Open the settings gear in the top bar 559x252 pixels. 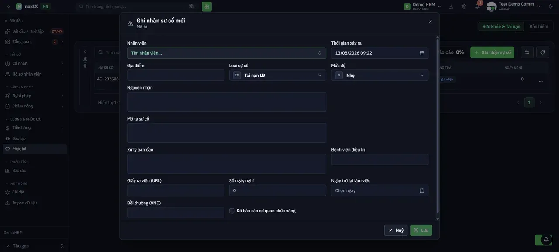coord(464,7)
